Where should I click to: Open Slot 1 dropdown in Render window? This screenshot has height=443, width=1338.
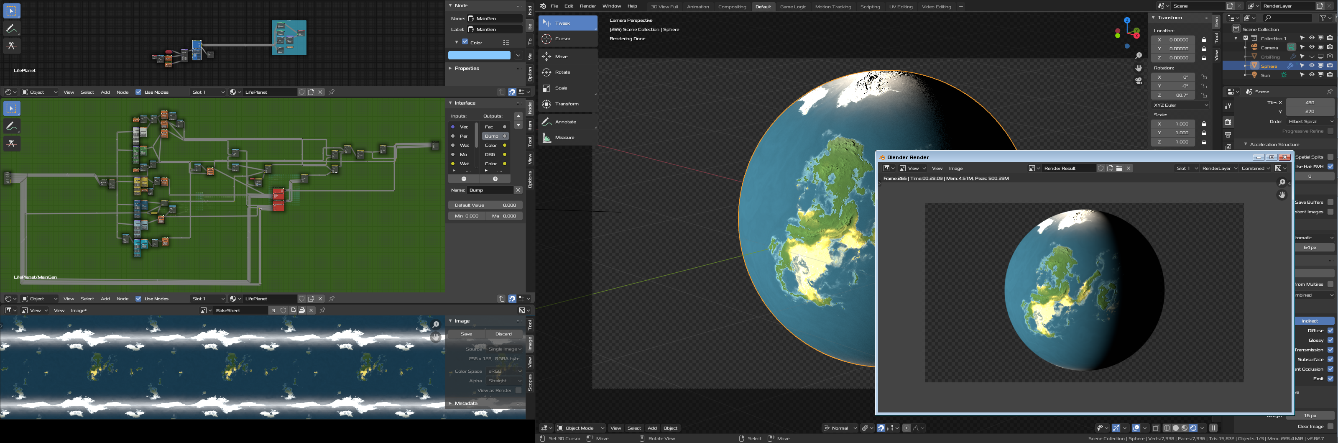tap(1187, 169)
